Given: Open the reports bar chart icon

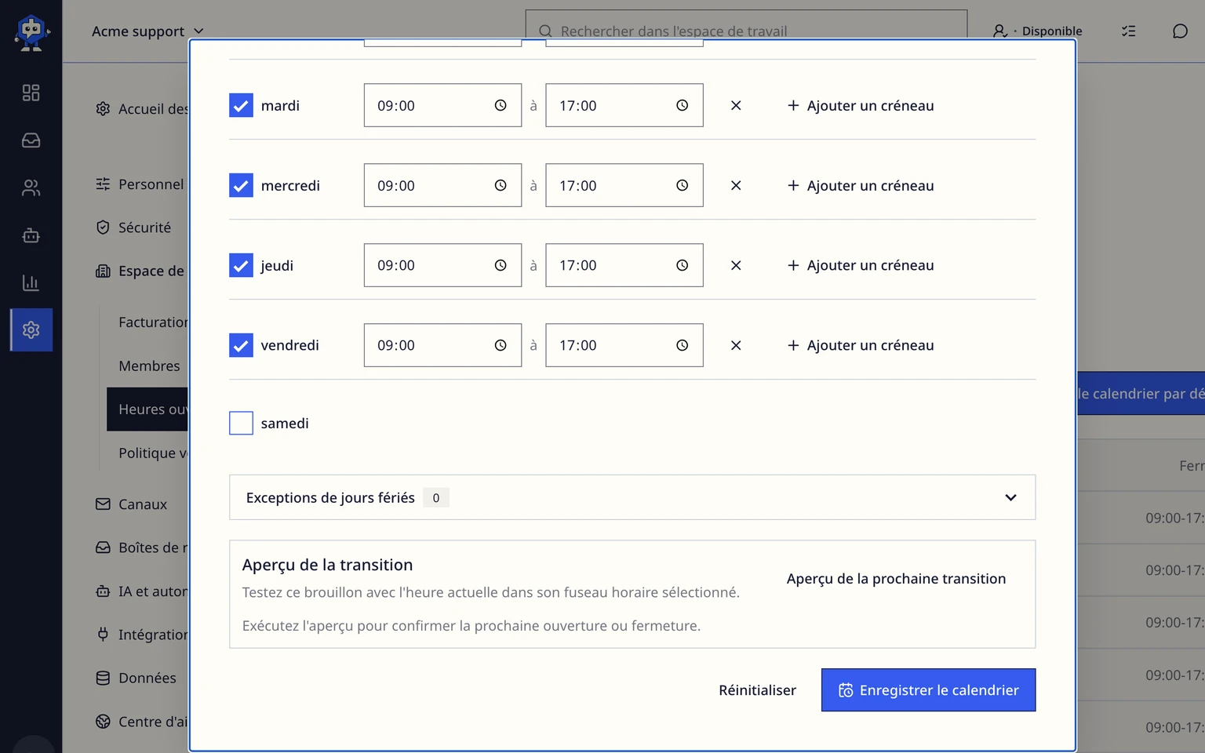Looking at the screenshot, I should tap(31, 282).
